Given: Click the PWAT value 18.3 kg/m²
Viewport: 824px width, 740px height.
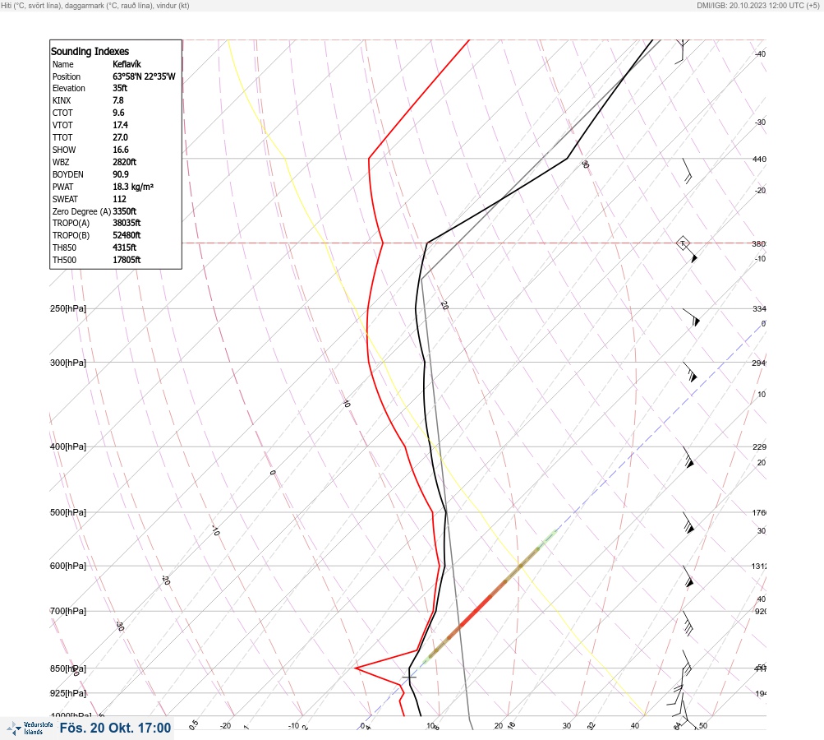Looking at the screenshot, I should (x=133, y=187).
